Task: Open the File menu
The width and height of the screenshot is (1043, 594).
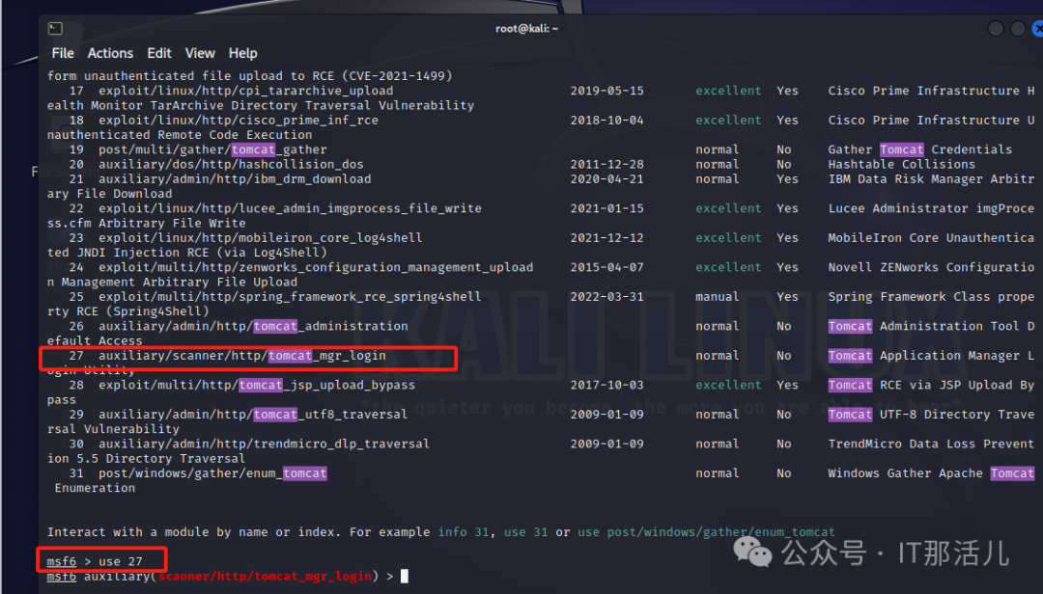Action: point(63,53)
